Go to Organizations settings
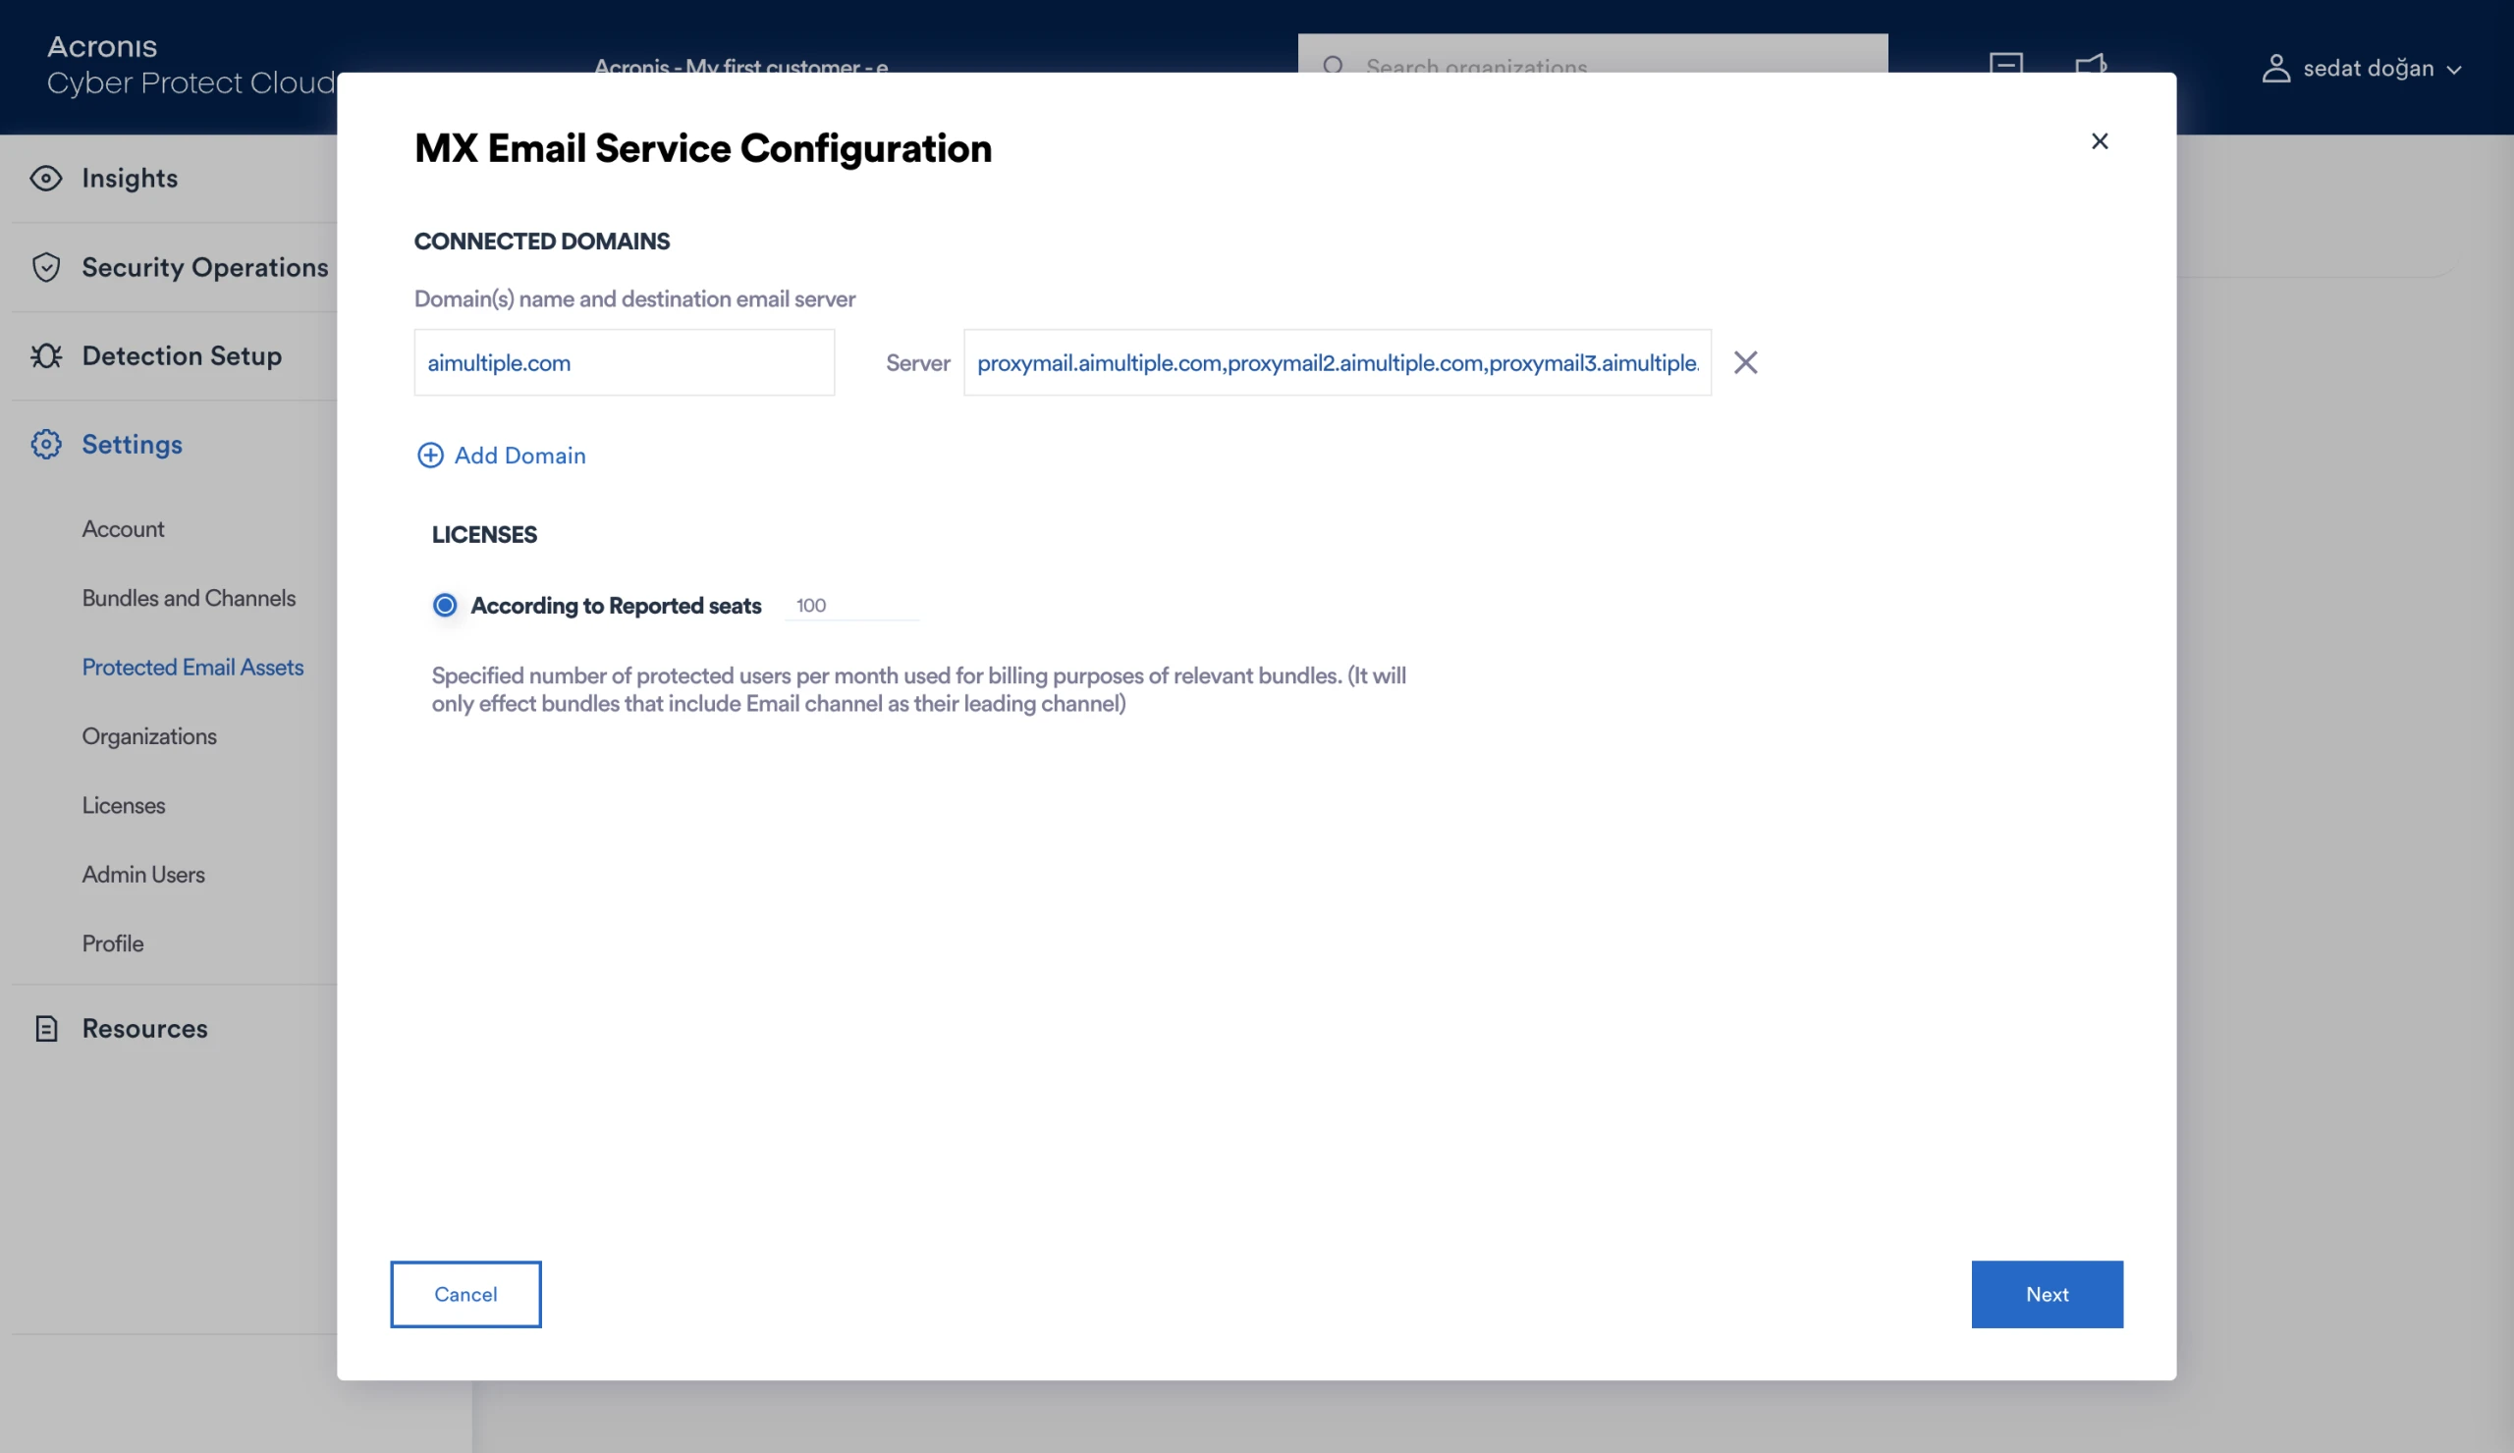This screenshot has width=2514, height=1453. (x=148, y=736)
